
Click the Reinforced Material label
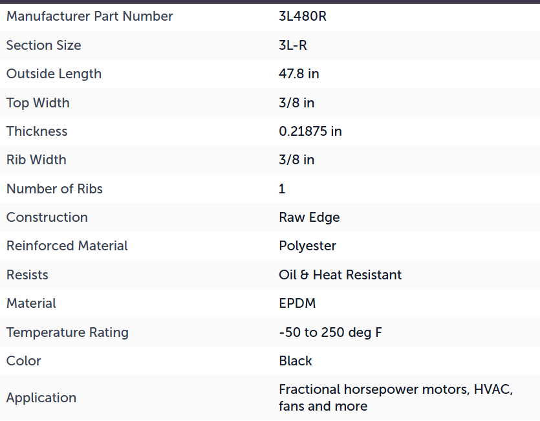[67, 246]
